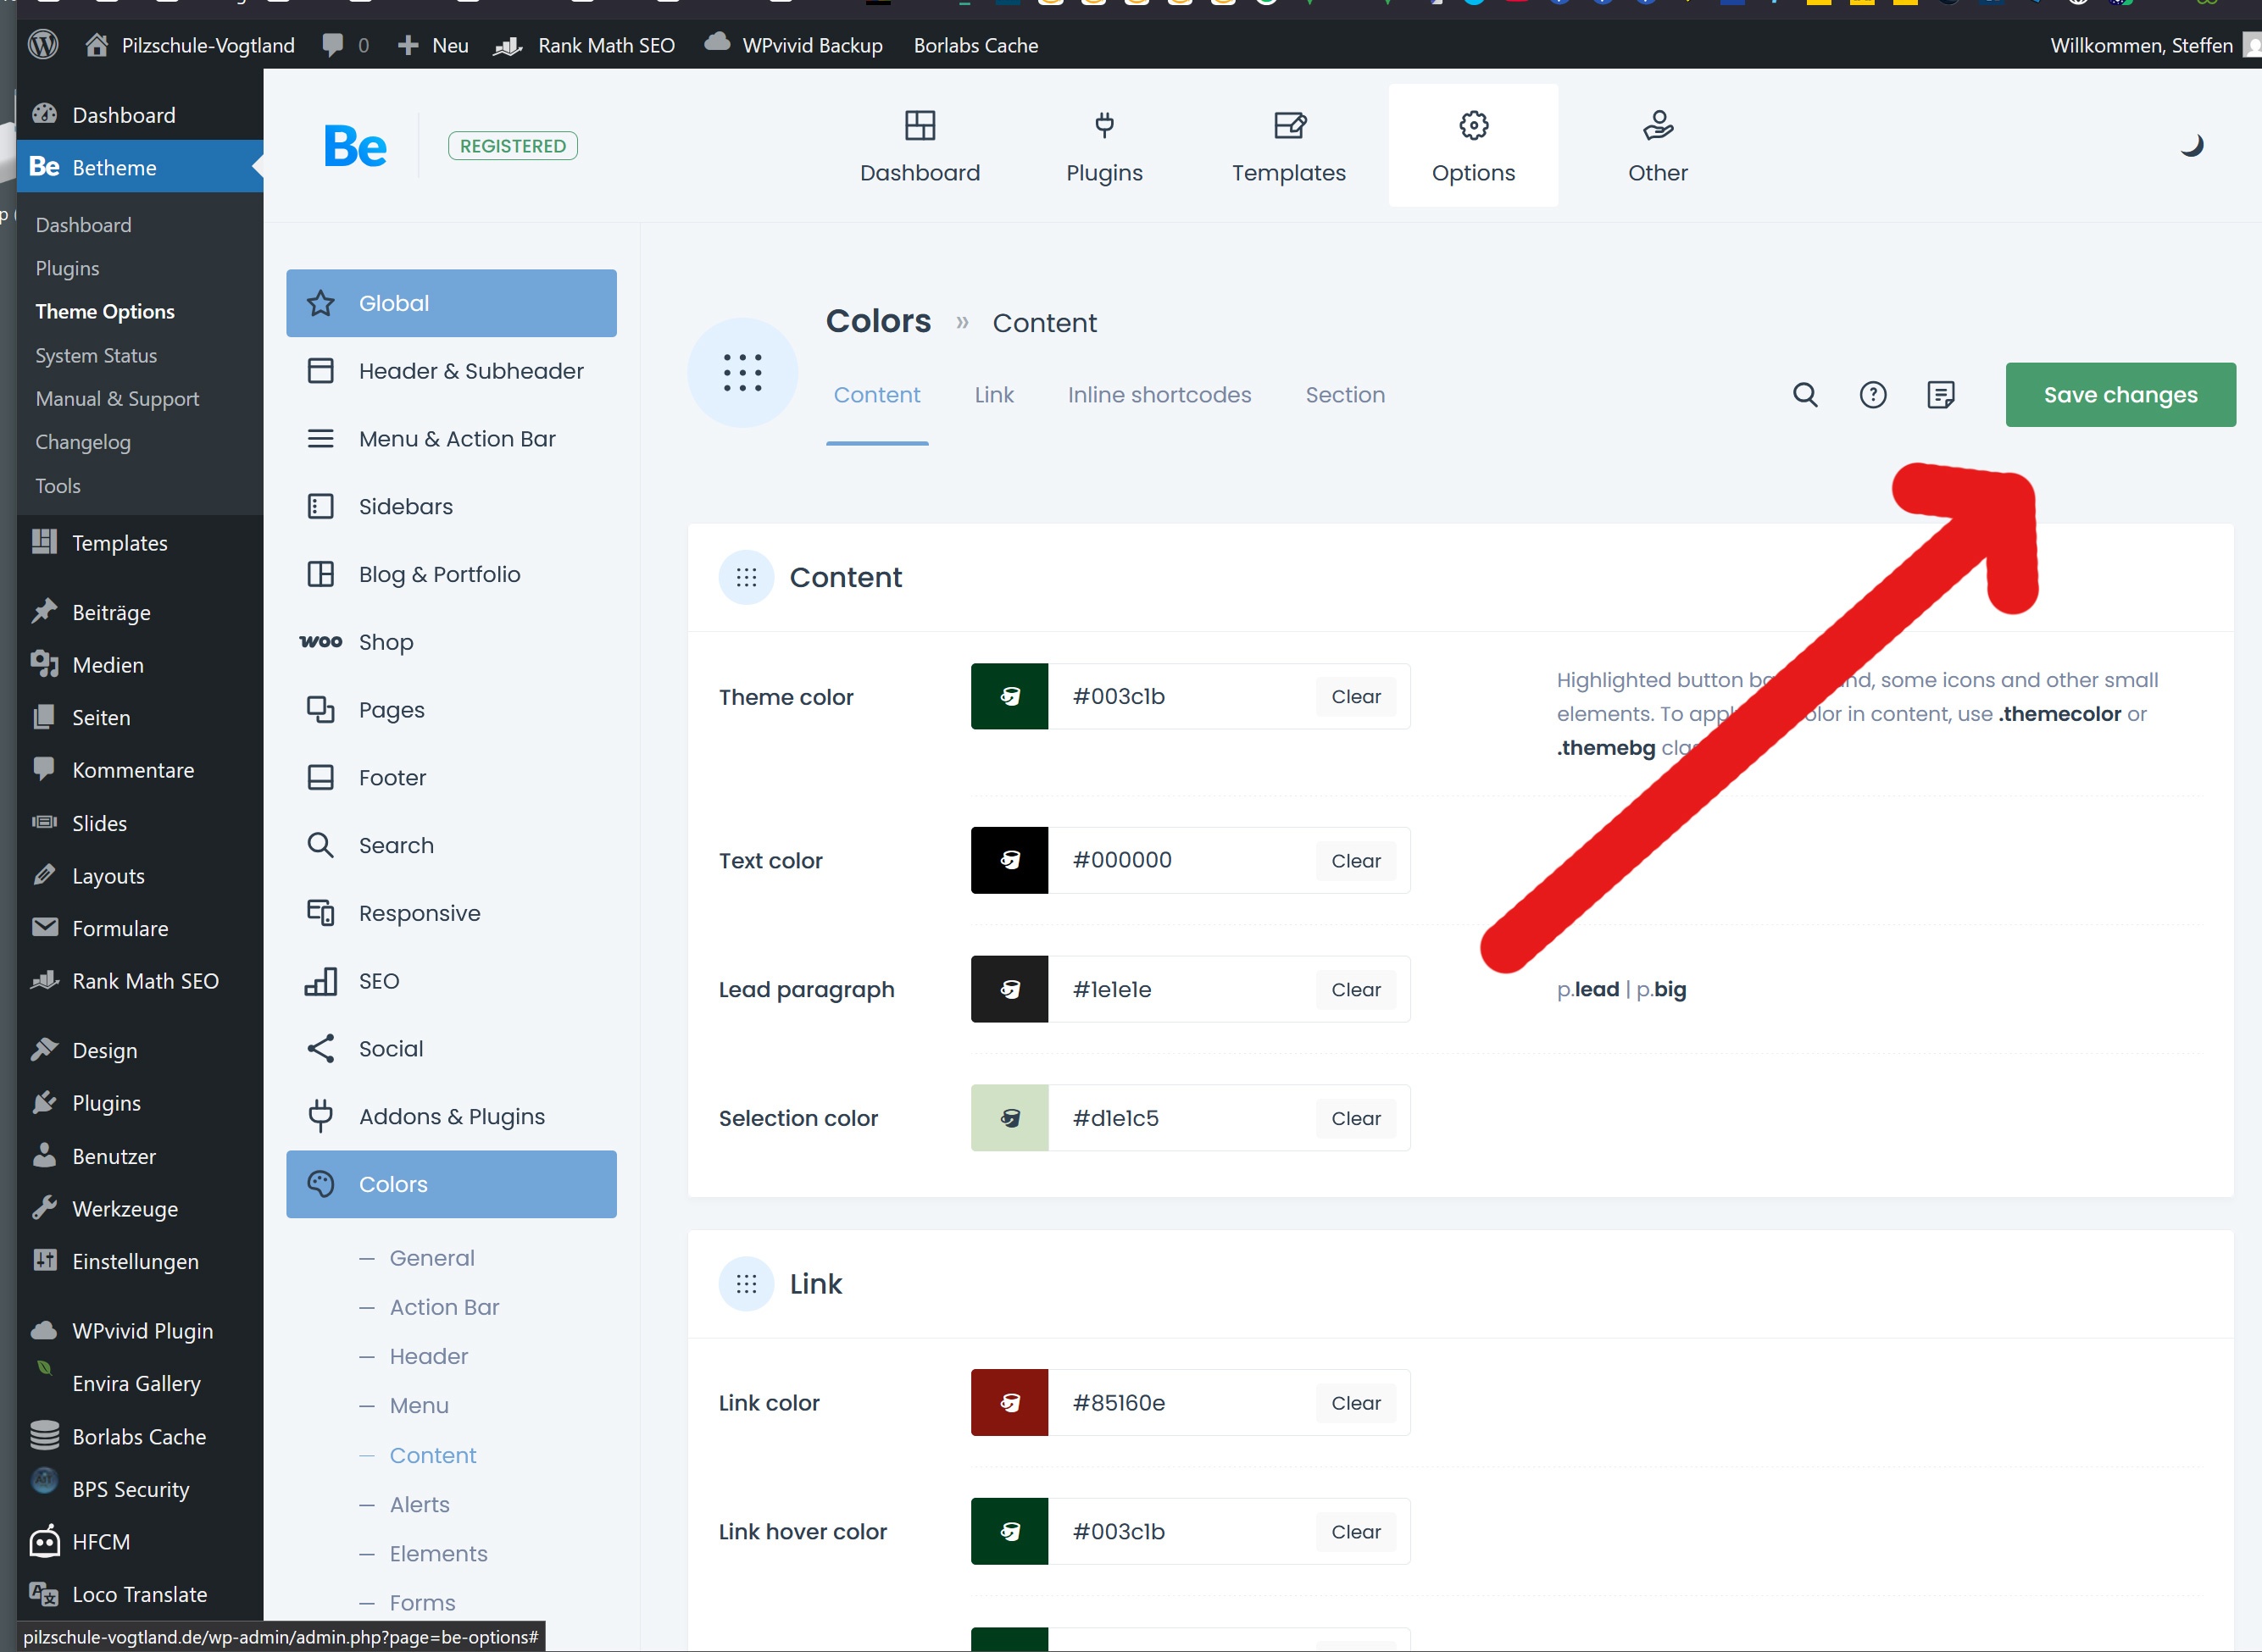Open the Plugins plug icon tab

[1103, 146]
